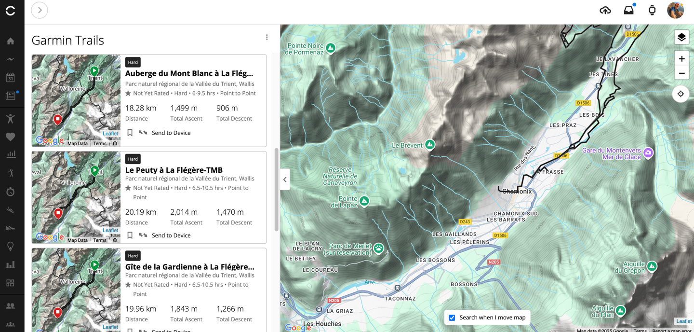Open the running figure Training icon
Viewport: 694px width, 332px height.
point(11,173)
